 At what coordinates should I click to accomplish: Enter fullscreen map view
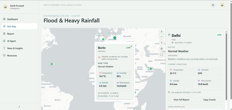click(x=161, y=55)
